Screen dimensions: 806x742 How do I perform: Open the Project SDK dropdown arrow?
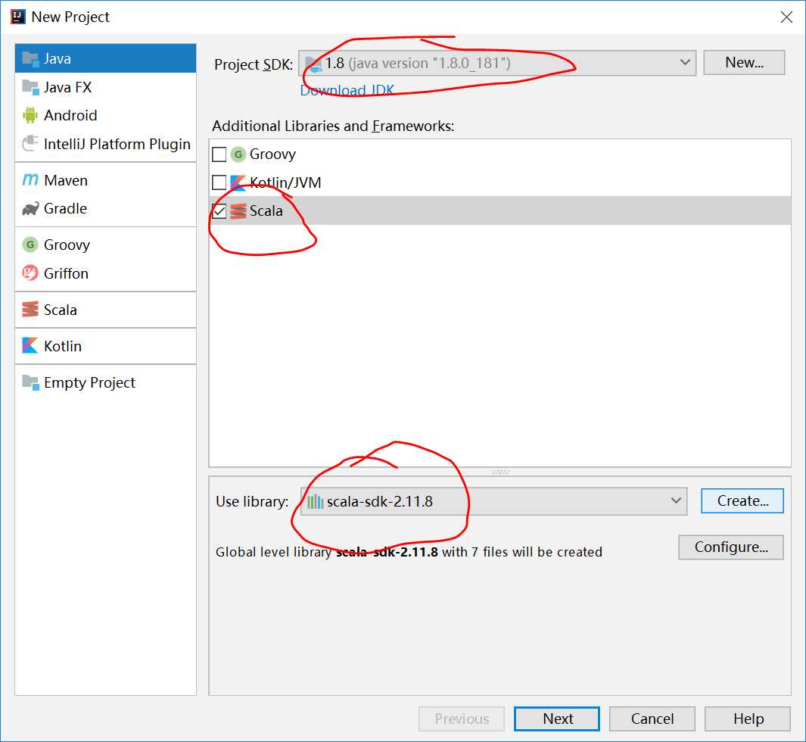click(x=685, y=63)
